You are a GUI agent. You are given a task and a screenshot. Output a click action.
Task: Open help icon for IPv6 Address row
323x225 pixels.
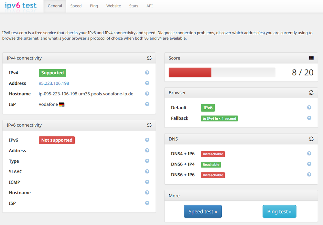(147, 150)
